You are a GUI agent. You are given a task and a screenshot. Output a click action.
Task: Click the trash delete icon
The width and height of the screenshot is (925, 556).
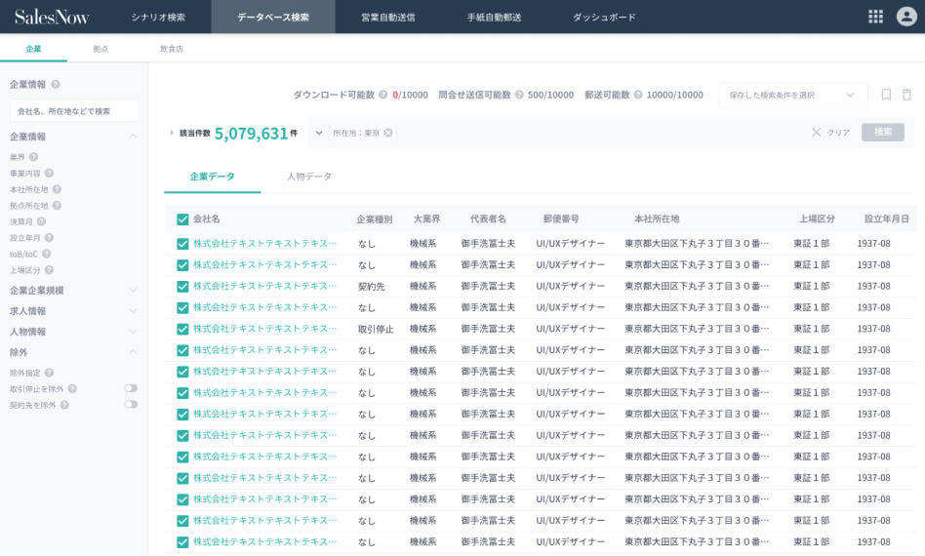[906, 95]
